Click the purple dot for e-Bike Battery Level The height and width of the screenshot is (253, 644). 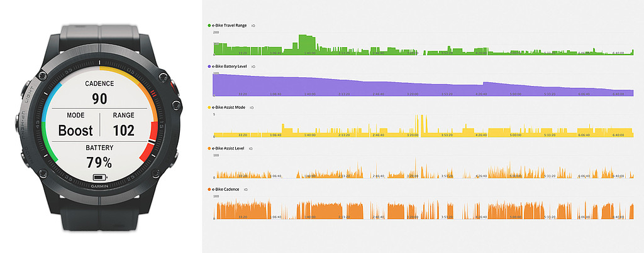[x=209, y=66]
